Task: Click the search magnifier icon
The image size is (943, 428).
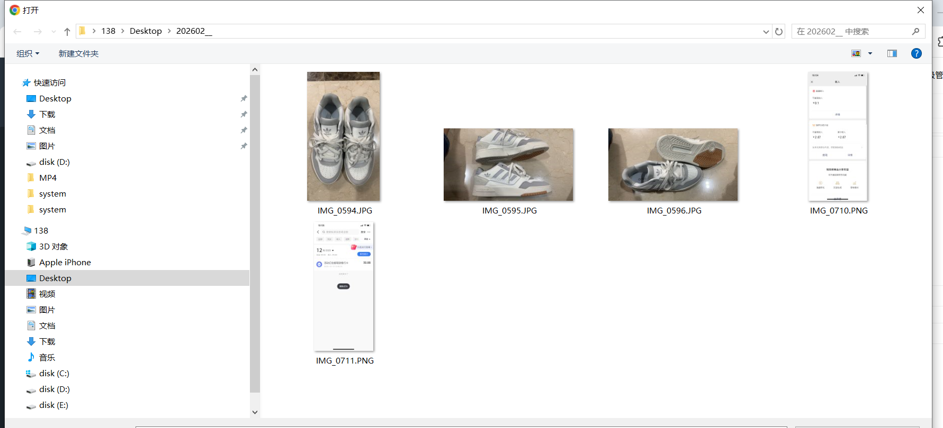Action: [x=915, y=32]
